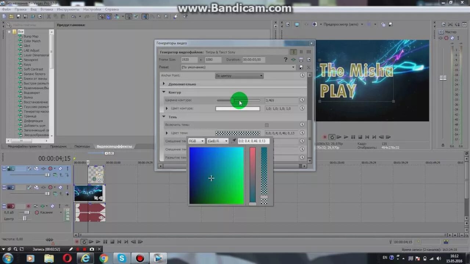The height and width of the screenshot is (264, 470).
Task: Minimize track 1 height button
Action: point(4,168)
